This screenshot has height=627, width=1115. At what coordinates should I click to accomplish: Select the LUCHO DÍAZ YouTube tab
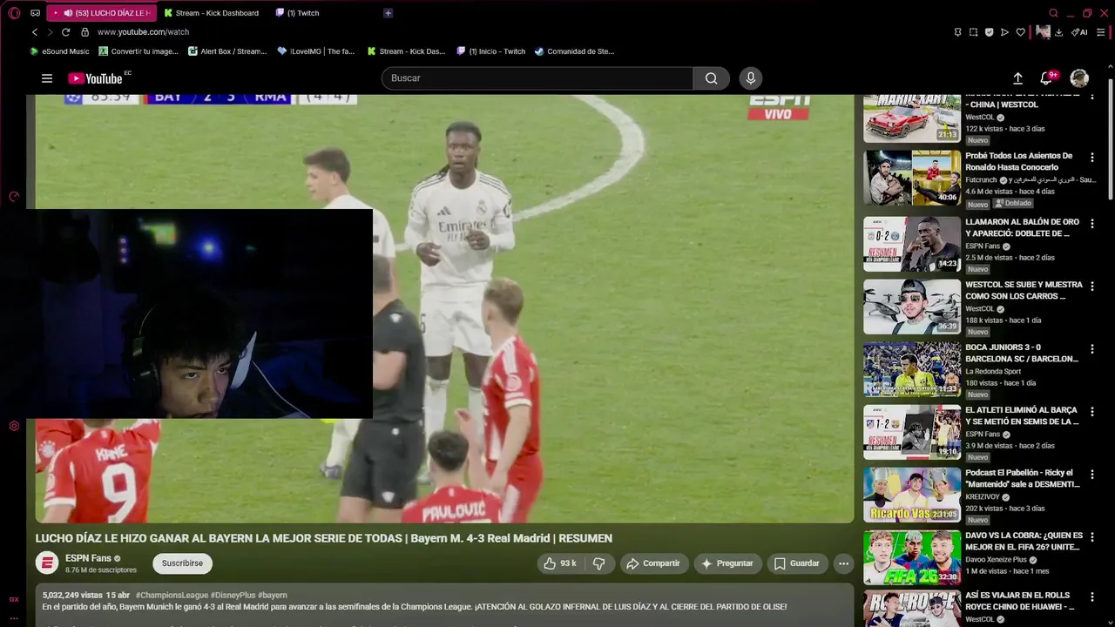tap(102, 13)
